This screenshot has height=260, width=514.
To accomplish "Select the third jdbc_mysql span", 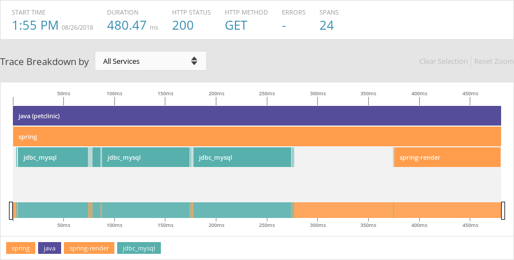I will pyautogui.click(x=242, y=157).
